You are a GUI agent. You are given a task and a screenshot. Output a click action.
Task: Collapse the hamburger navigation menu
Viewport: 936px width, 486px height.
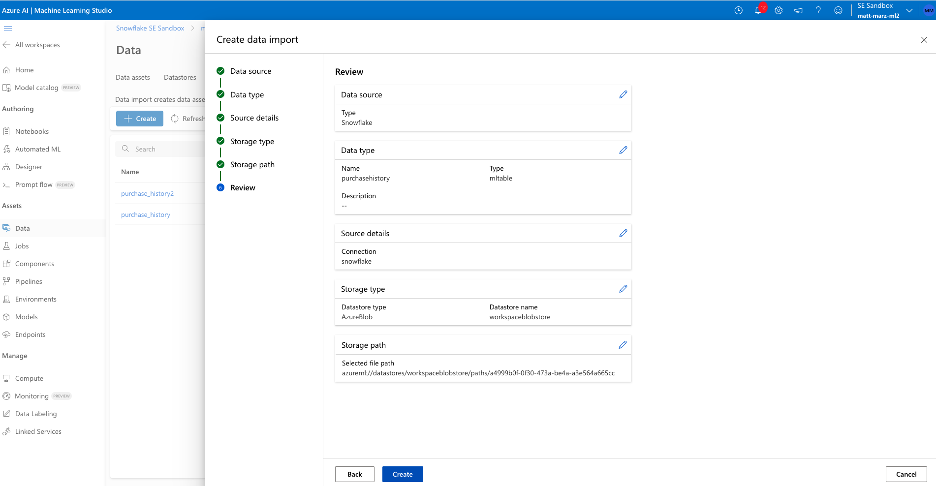coord(8,28)
